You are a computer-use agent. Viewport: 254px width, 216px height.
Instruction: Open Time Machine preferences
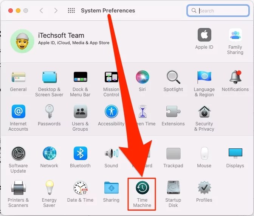coord(142,194)
